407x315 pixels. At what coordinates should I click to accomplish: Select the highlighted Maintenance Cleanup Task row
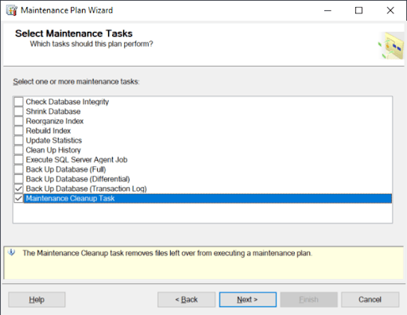pyautogui.click(x=207, y=199)
